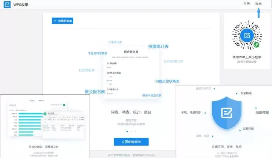
Task: Click 加密存储 label near shield
Action: [x=248, y=129]
